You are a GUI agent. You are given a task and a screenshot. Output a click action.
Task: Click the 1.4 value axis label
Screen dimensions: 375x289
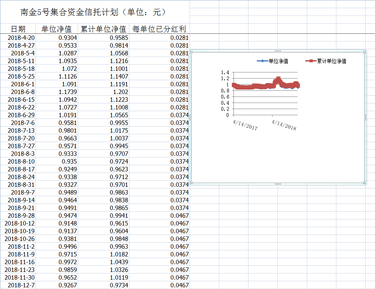tap(225, 72)
